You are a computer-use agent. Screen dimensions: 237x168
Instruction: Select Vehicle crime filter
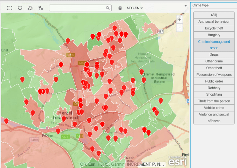(x=214, y=108)
